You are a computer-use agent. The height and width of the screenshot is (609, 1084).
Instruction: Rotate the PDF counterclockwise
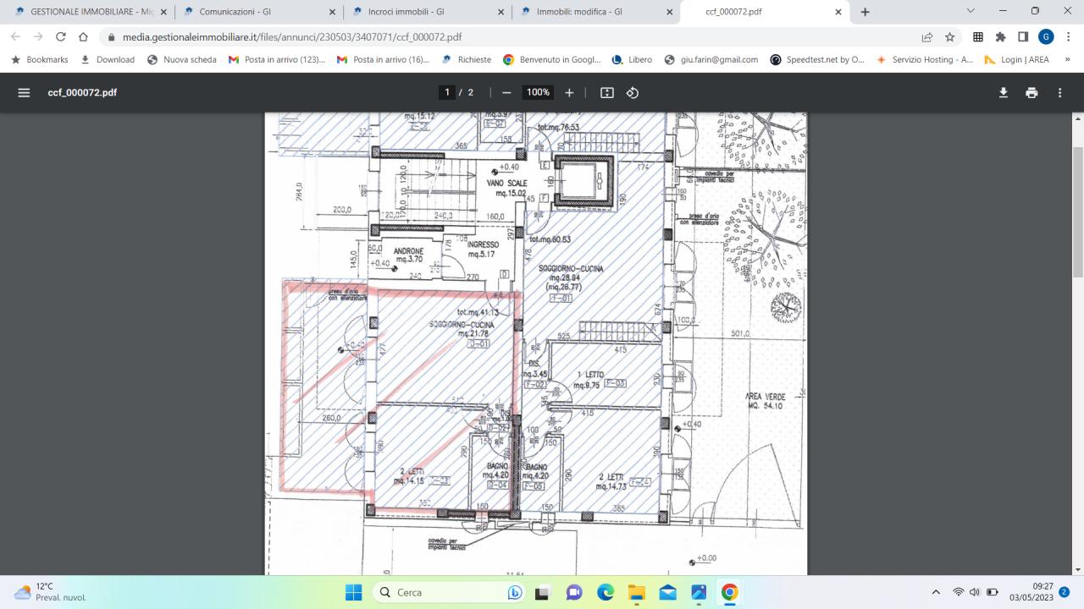pos(632,92)
